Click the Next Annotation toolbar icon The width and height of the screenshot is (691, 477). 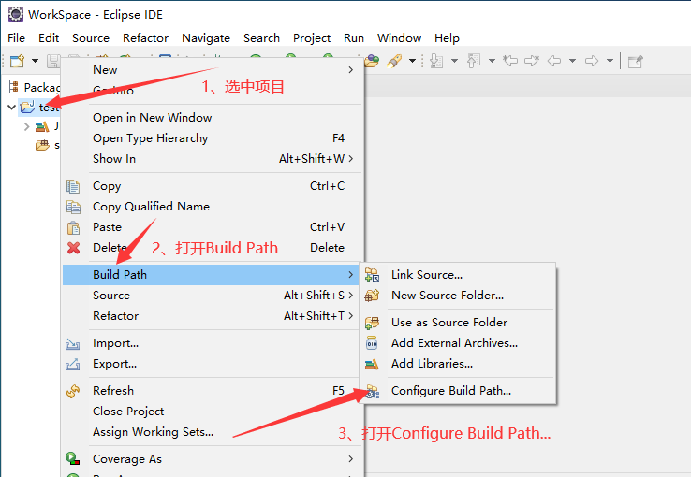coord(436,61)
